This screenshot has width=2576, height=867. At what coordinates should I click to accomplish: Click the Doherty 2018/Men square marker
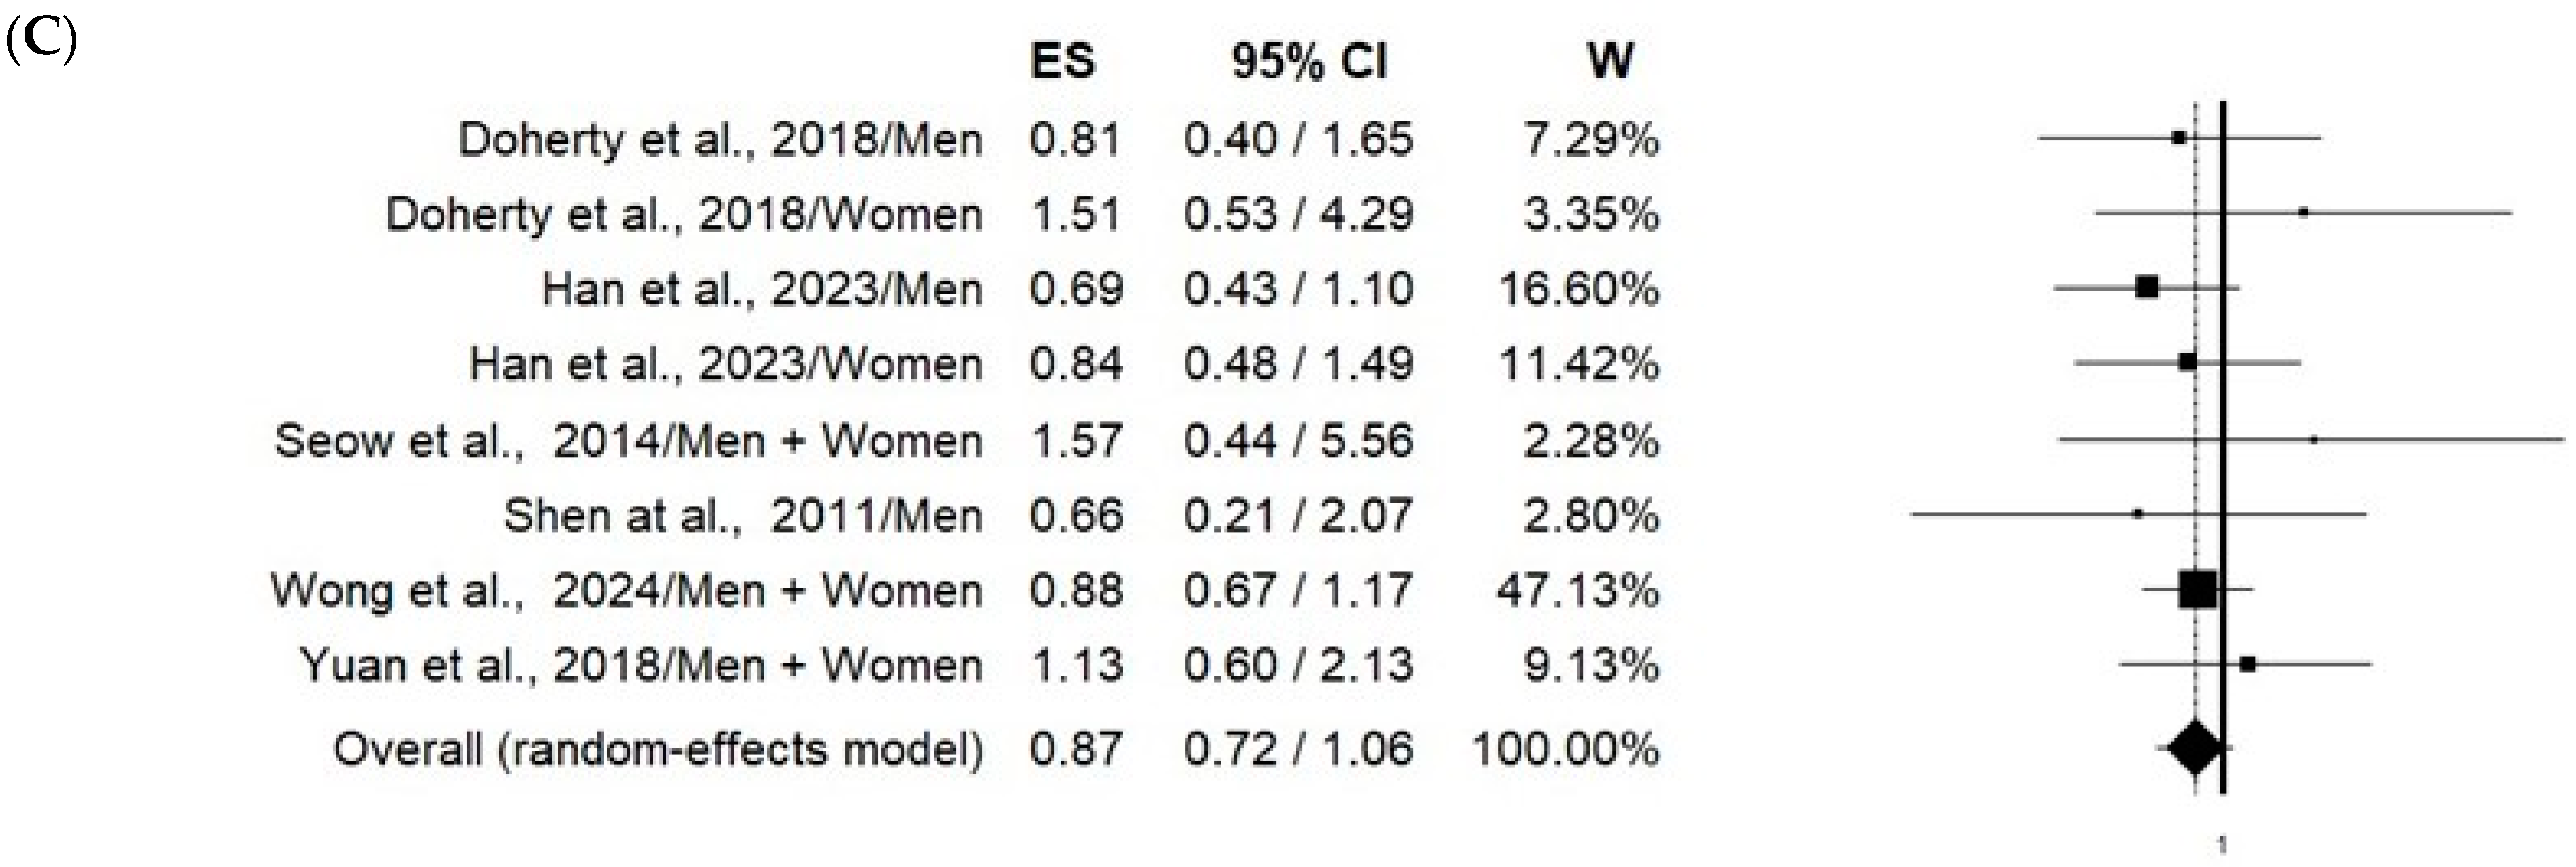[2178, 137]
